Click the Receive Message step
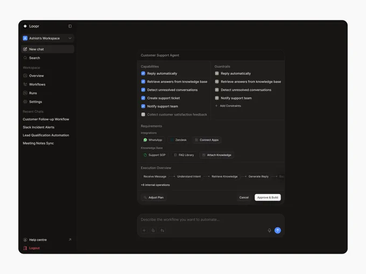The width and height of the screenshot is (366, 274). click(155, 176)
